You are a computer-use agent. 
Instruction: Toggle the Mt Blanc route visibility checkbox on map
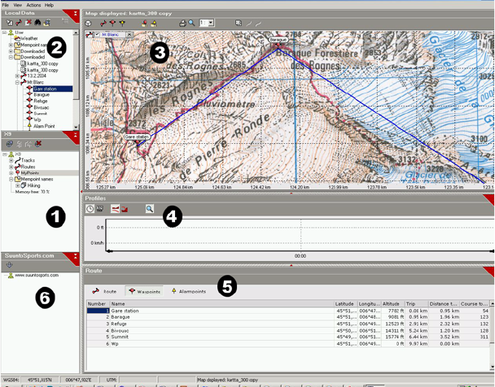point(97,35)
